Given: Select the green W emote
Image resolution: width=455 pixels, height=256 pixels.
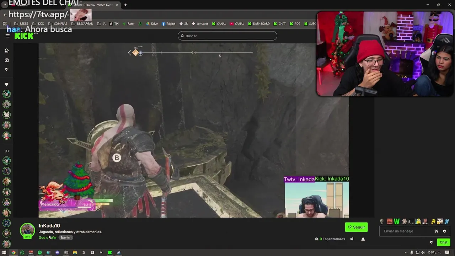Looking at the screenshot, I should 397,222.
